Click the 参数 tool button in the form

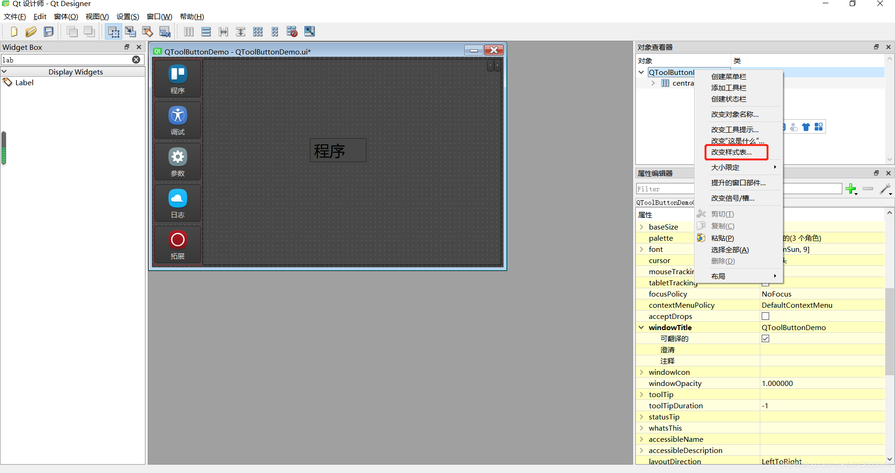[178, 161]
